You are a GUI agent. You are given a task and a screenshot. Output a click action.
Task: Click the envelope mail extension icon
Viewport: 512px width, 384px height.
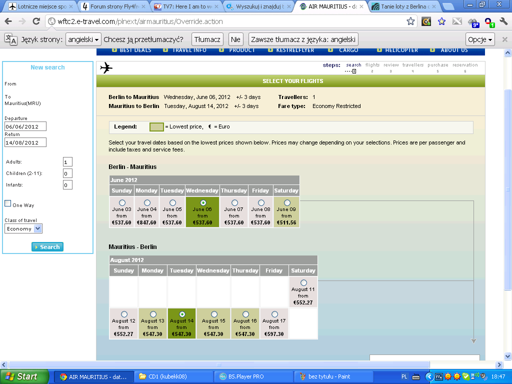click(457, 21)
